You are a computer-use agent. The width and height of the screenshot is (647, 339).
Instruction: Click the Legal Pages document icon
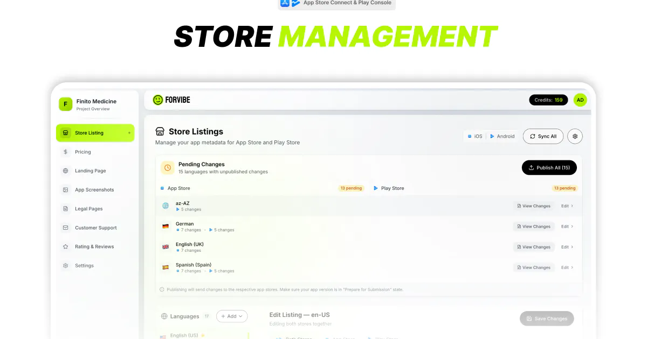65,209
